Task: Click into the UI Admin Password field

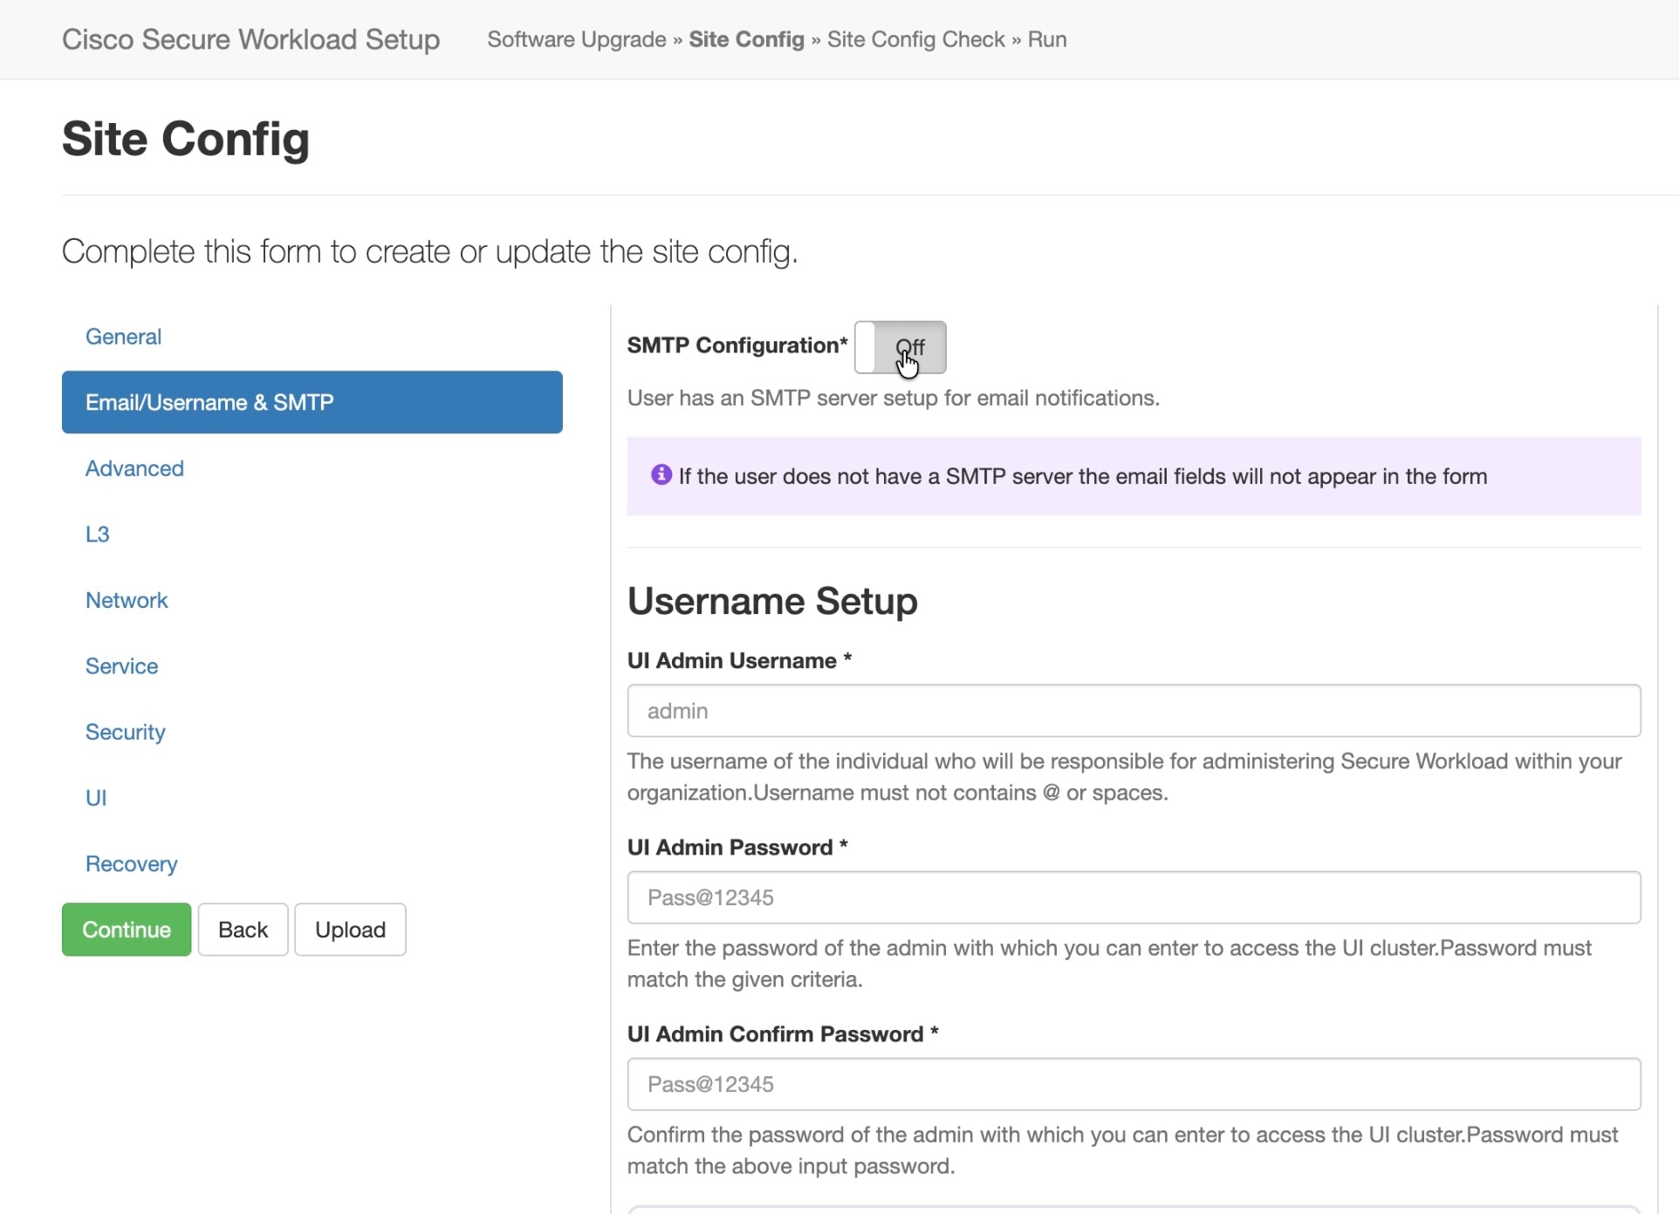Action: pyautogui.click(x=1133, y=897)
